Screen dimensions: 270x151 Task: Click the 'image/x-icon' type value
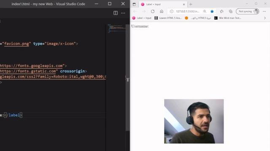tap(60, 44)
